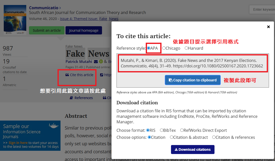The width and height of the screenshot is (275, 161).
Task: Select the Citation & abstract option
Action: pyautogui.click(x=171, y=137)
